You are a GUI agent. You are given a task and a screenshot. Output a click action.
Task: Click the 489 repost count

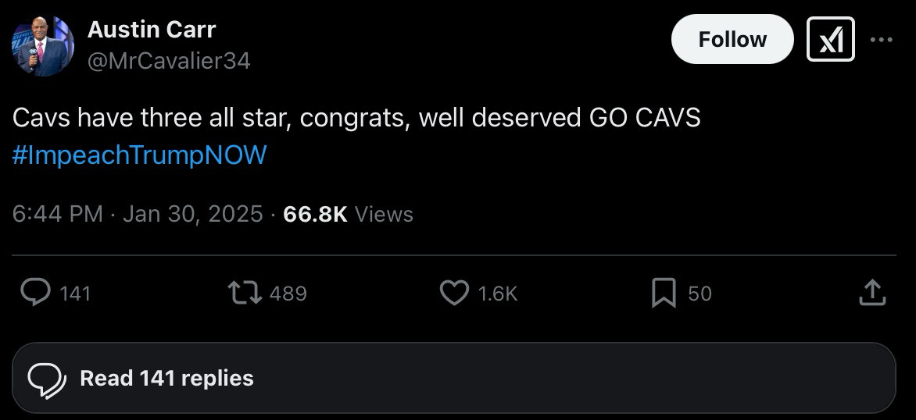click(288, 294)
